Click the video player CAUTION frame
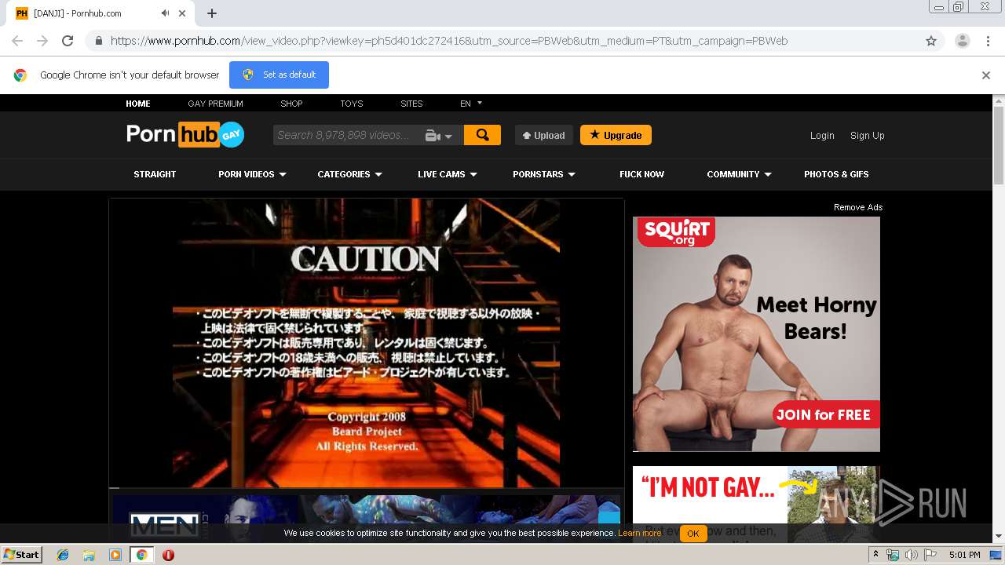This screenshot has height=565, width=1005. coord(366,342)
